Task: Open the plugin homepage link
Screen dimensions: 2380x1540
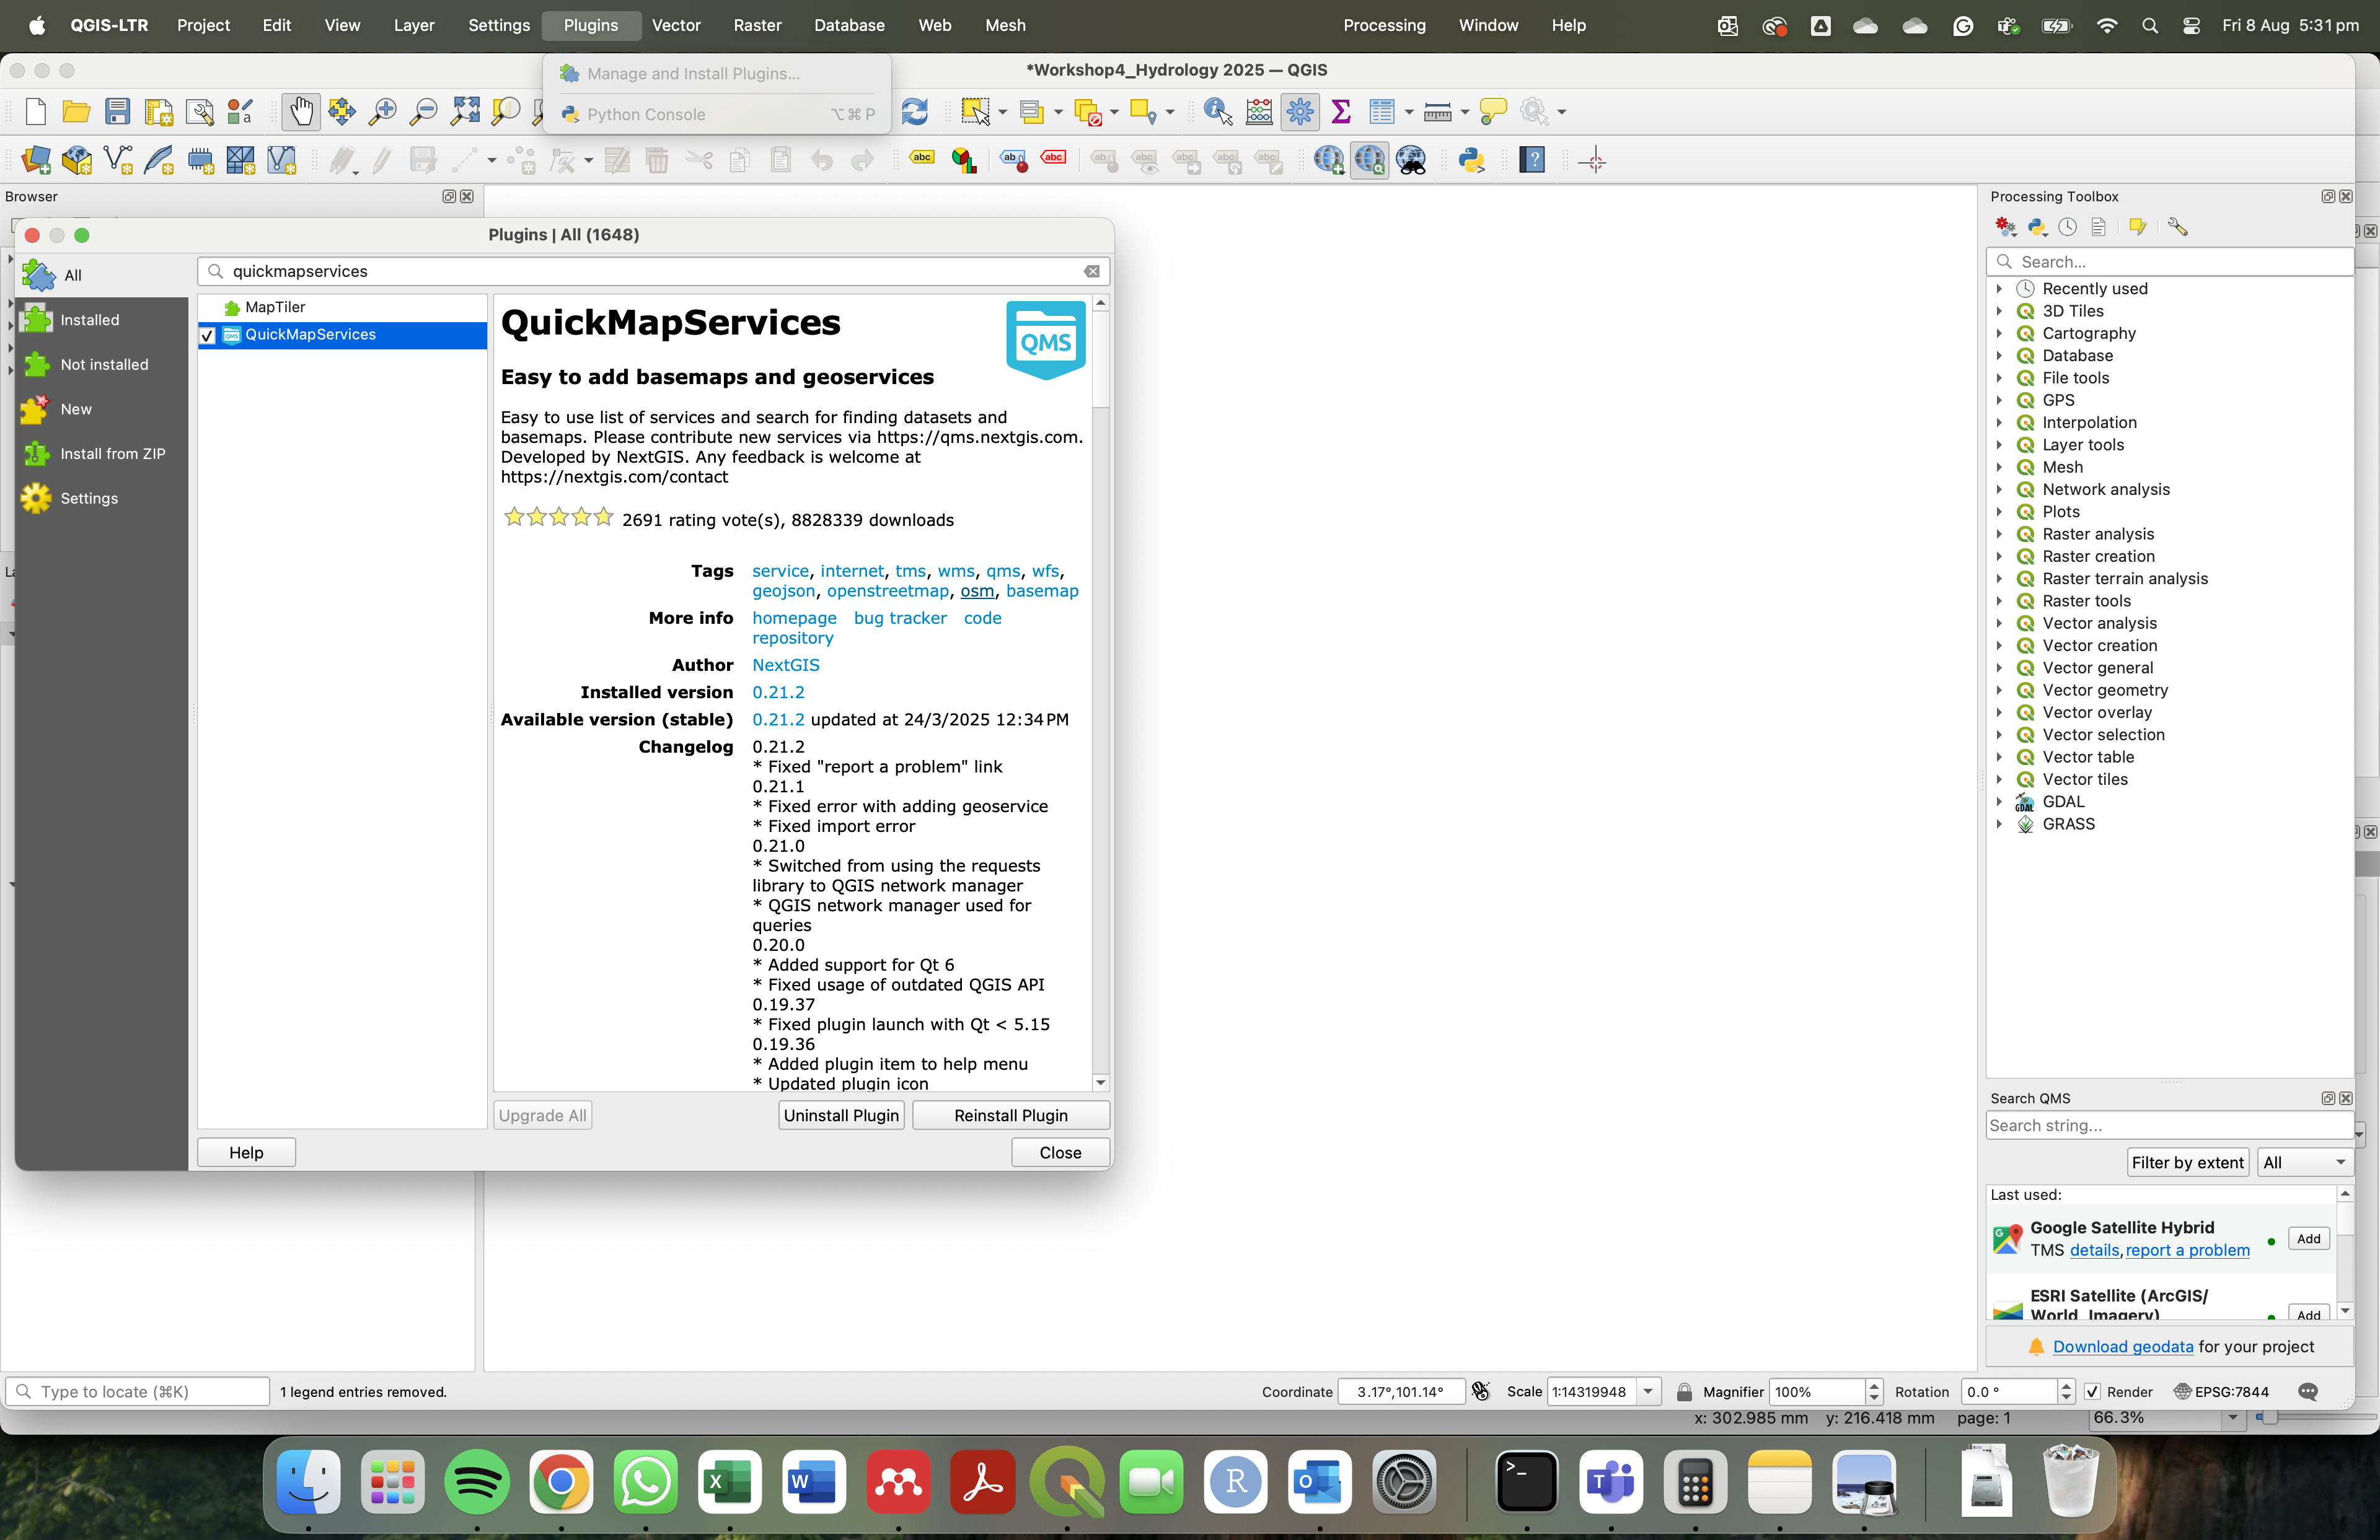Action: (x=794, y=619)
